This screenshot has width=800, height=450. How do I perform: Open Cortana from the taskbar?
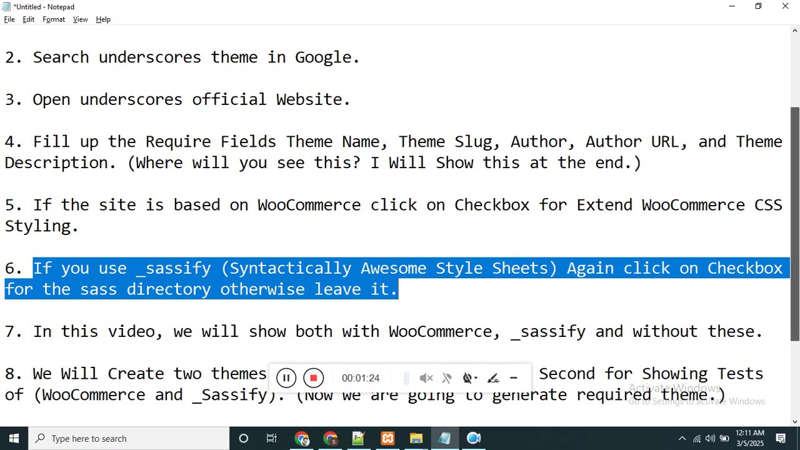click(x=244, y=438)
